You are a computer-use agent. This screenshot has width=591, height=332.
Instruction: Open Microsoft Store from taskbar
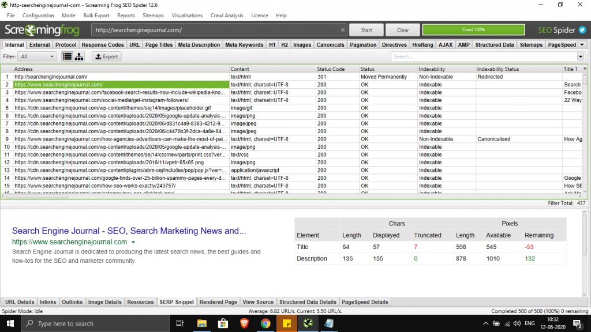click(223, 323)
